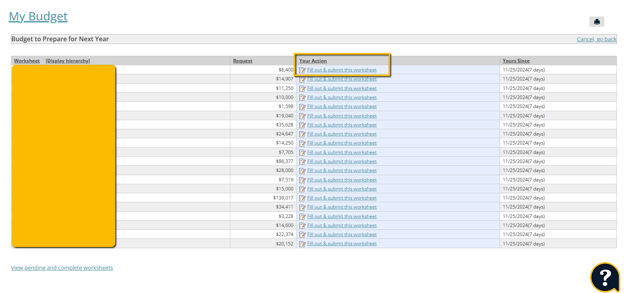Click the edit icon in the $86,377 row
624x293 pixels.
tap(302, 162)
